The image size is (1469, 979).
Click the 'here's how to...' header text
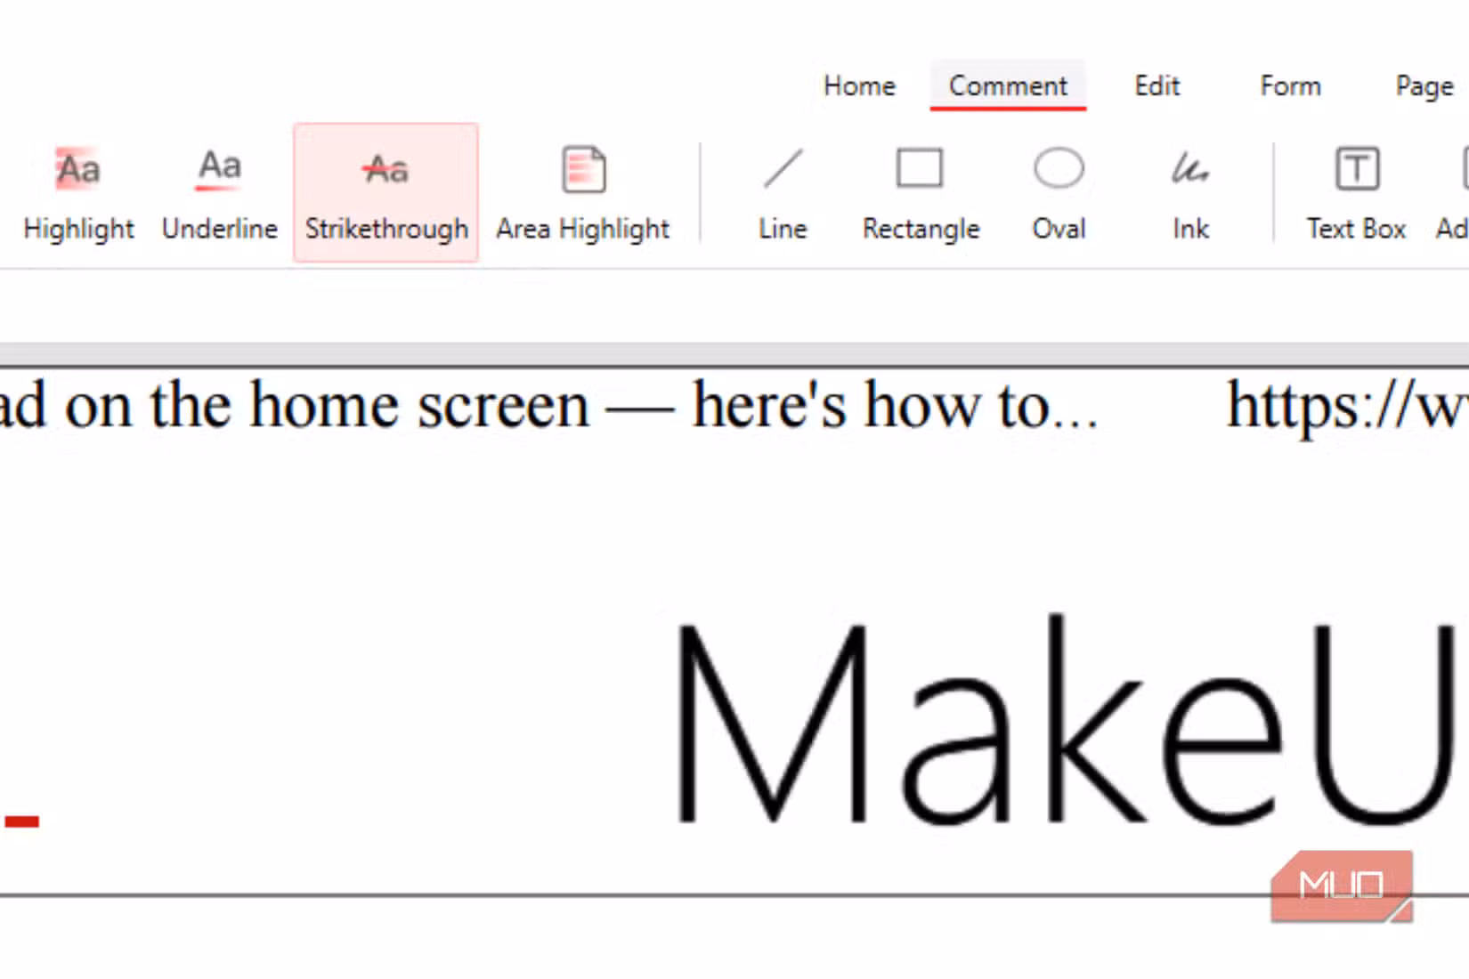896,406
